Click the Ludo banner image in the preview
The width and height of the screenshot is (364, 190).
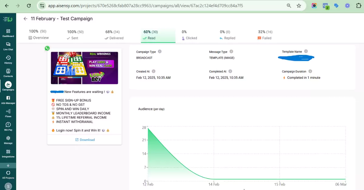84,68
